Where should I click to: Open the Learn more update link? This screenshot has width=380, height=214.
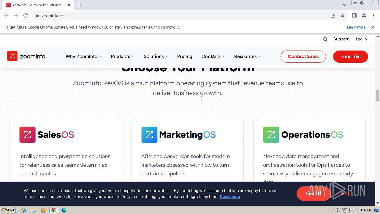pos(356,27)
